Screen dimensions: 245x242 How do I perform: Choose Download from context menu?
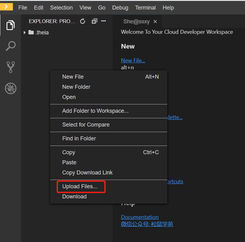pos(109,197)
